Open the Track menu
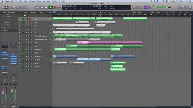Image resolution: width=193 pixels, height=108 pixels. tap(25, 1)
